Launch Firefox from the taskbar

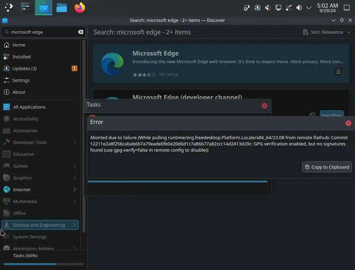click(x=80, y=8)
